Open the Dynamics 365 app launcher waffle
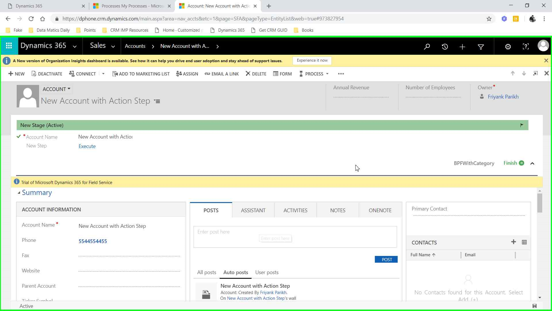552x311 pixels. tap(9, 46)
